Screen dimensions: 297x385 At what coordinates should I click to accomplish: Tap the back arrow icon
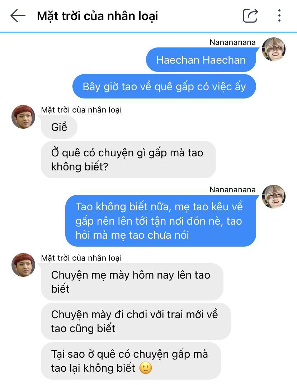click(x=18, y=16)
